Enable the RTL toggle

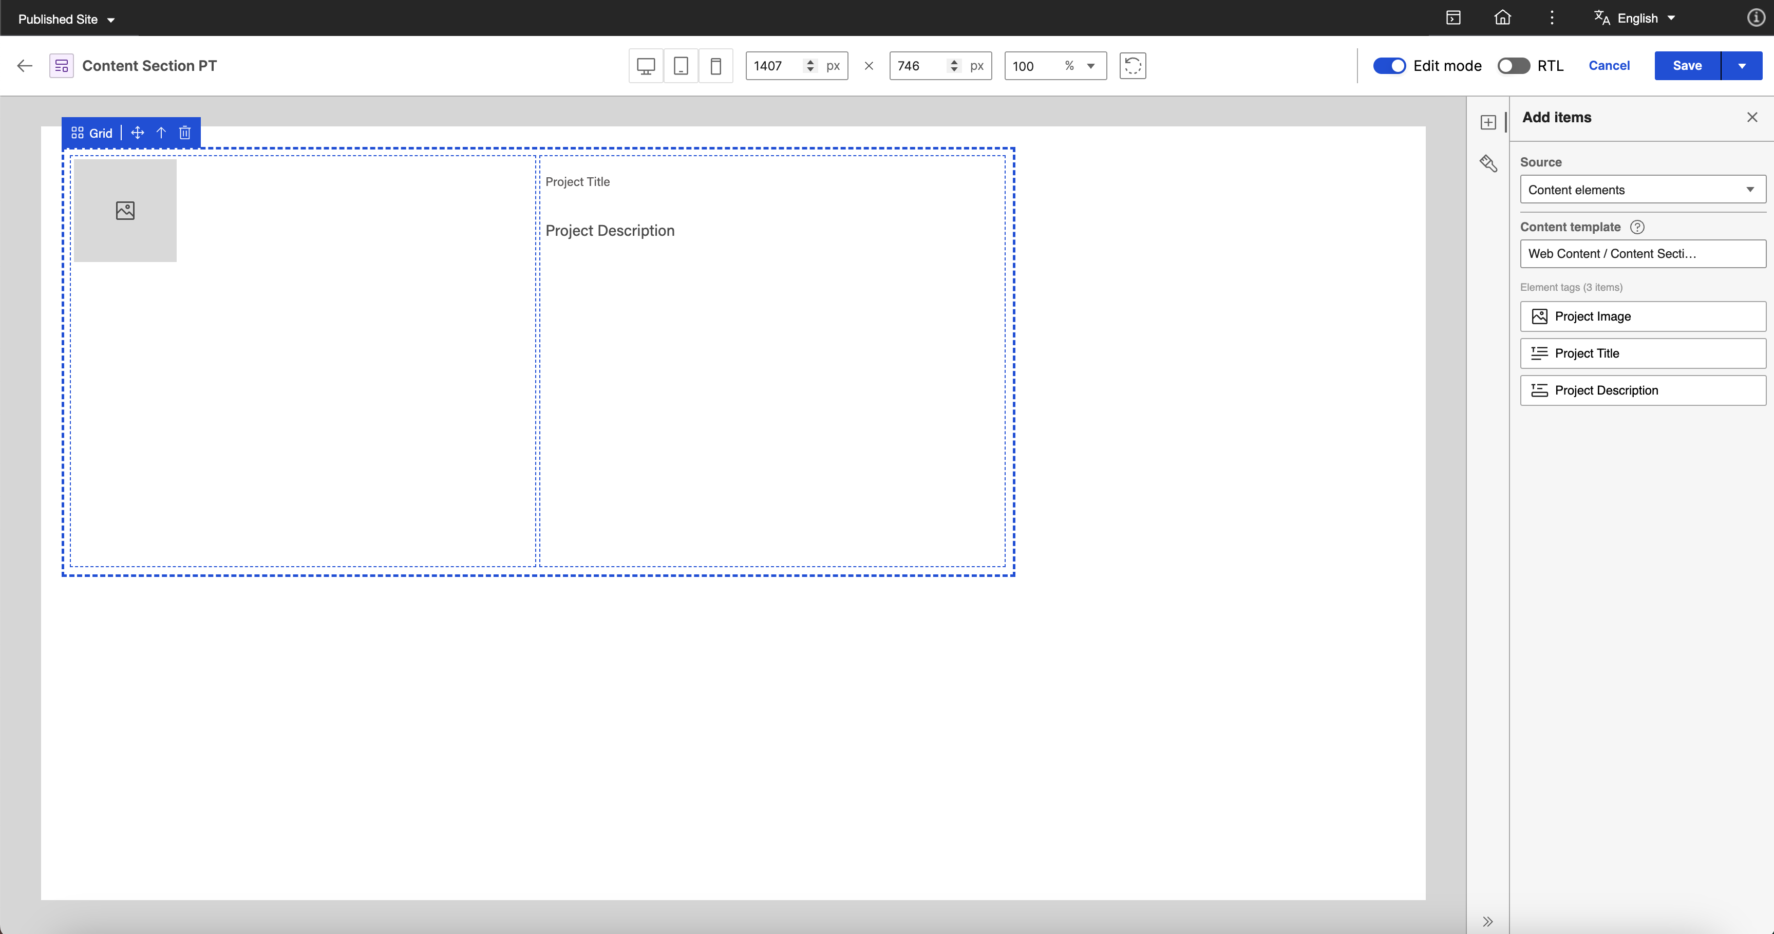tap(1513, 66)
